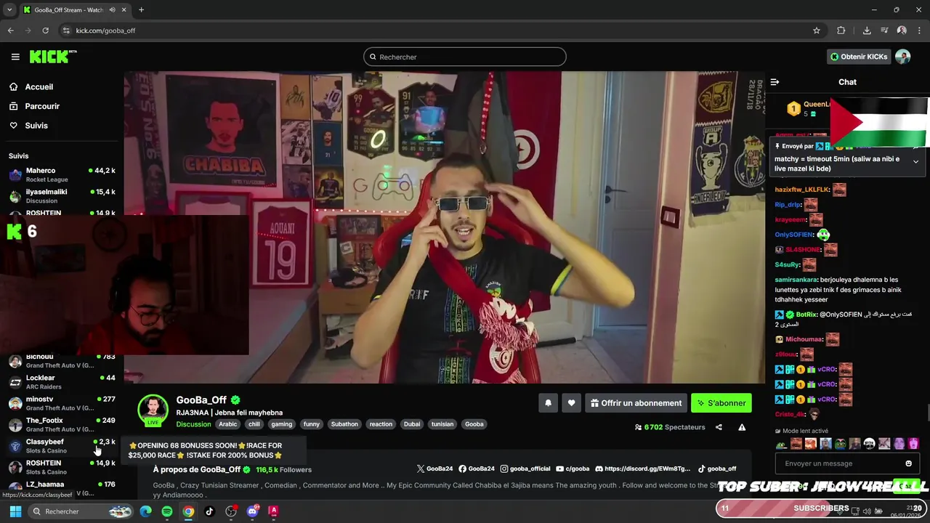Viewport: 930px width, 523px height.
Task: Select the gaming tag
Action: 281,424
